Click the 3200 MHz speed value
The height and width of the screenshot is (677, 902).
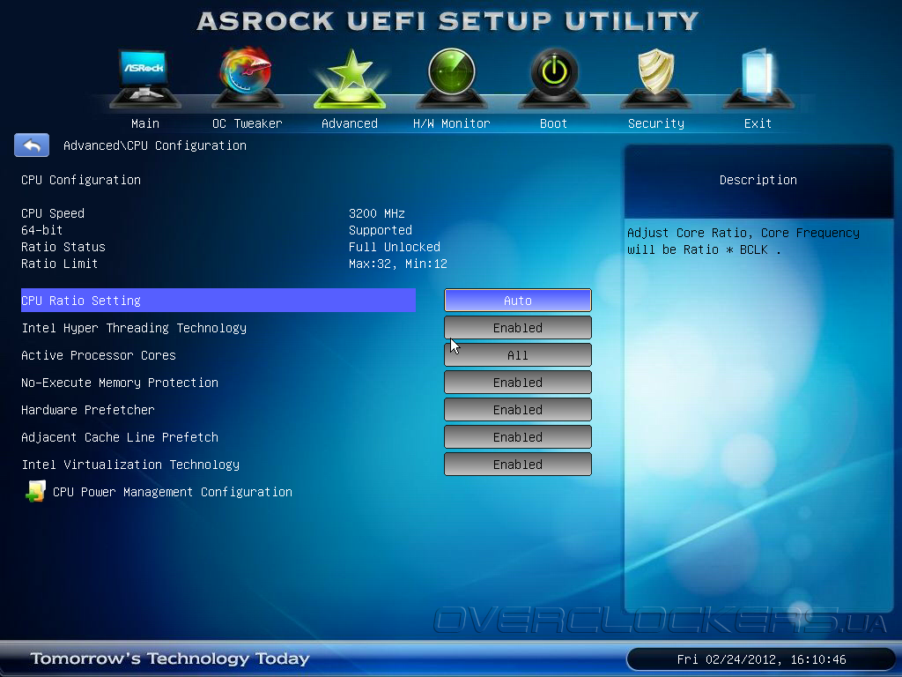[377, 213]
